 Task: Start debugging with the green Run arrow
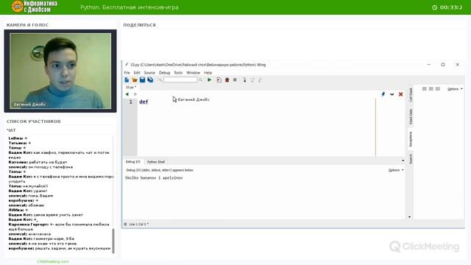209,79
